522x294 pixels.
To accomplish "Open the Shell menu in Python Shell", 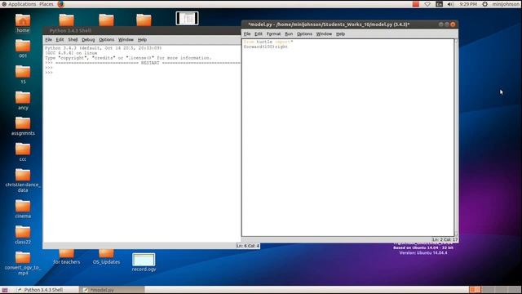I will click(x=73, y=40).
